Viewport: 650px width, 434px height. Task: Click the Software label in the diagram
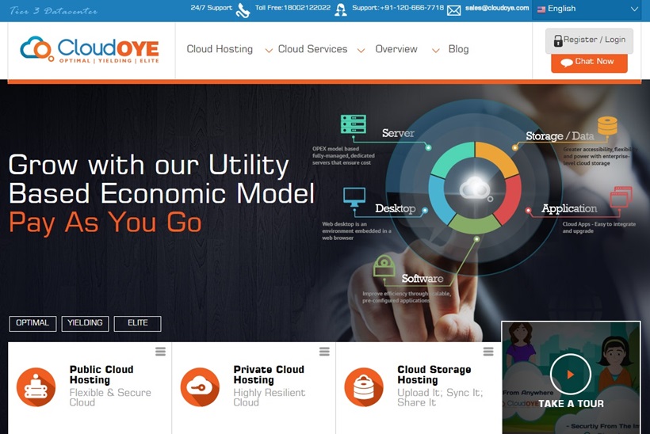point(422,278)
